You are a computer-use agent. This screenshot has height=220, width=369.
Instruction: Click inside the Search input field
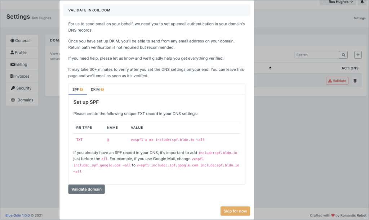pos(316,54)
